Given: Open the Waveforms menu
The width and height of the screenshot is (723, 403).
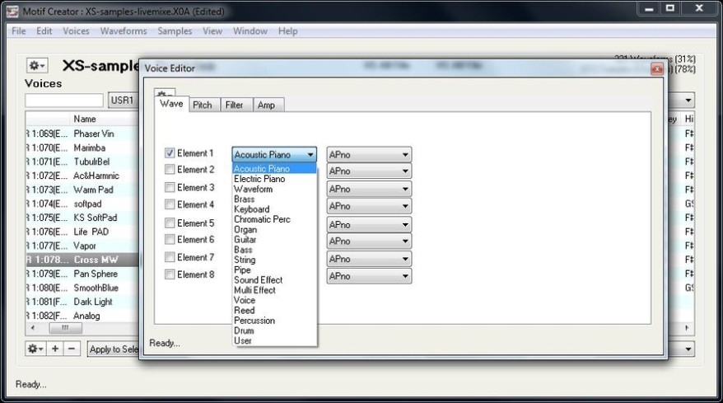Looking at the screenshot, I should pos(124,31).
